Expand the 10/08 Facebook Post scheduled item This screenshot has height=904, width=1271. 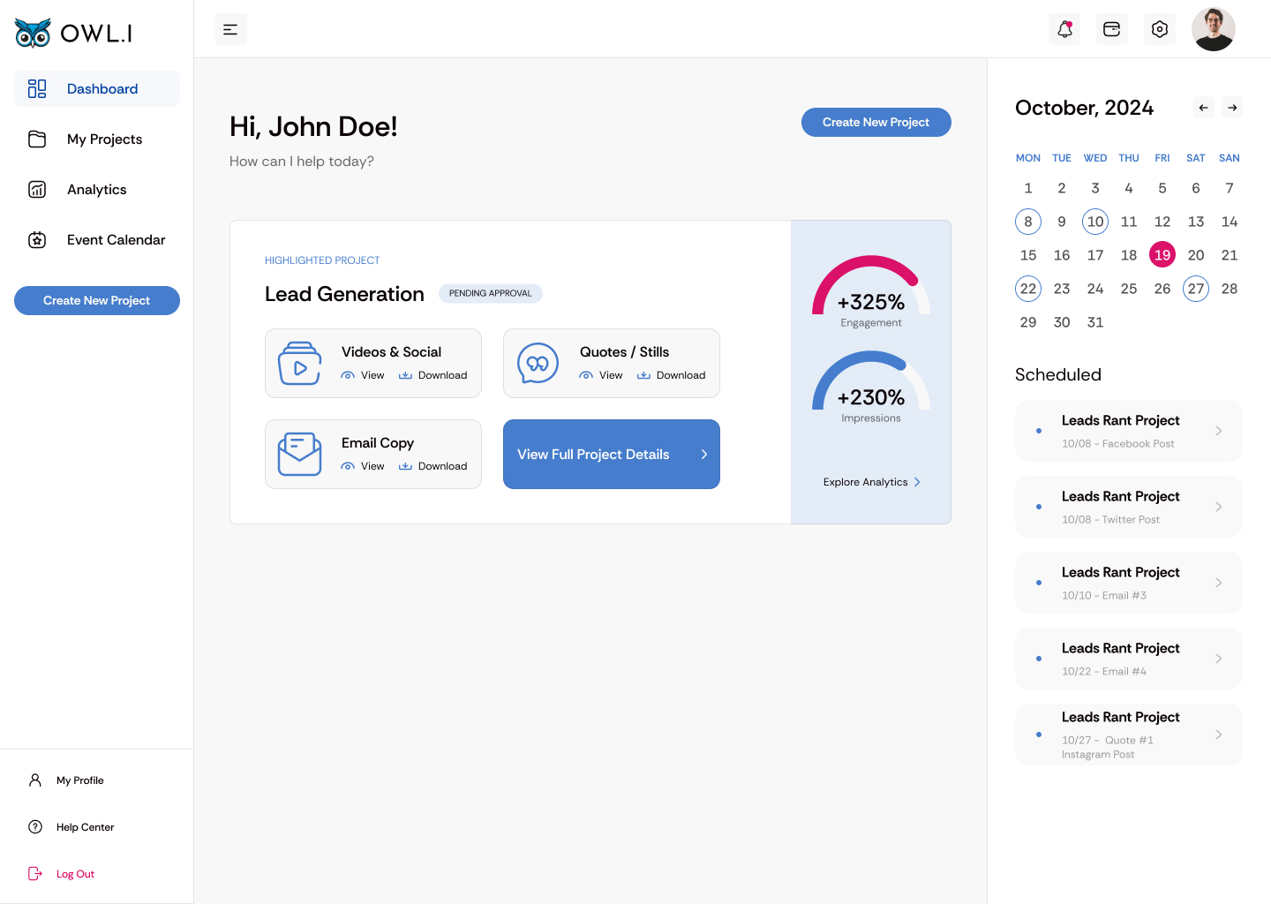[x=1129, y=431]
